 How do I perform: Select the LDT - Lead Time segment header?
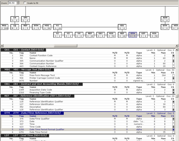pos(25,136)
